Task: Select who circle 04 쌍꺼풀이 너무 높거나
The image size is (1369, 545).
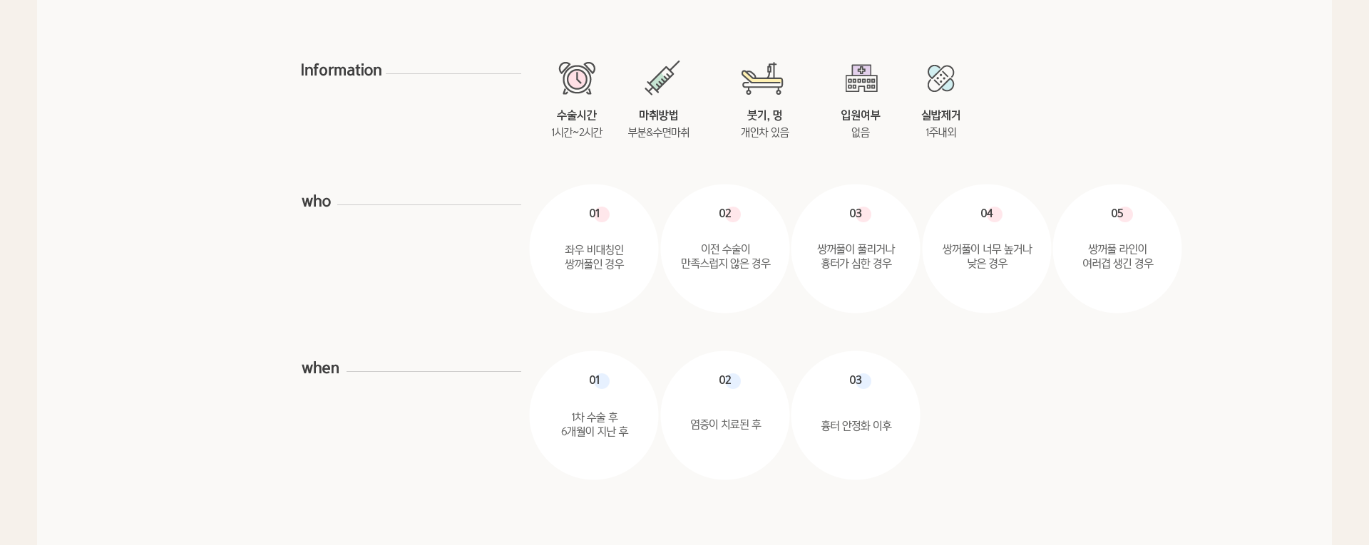Action: tap(987, 249)
